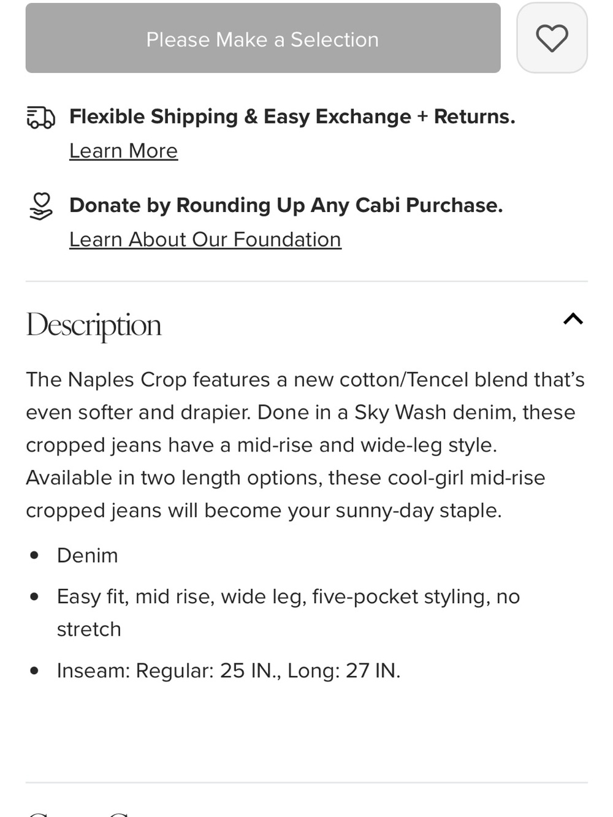Click the Naples Crop description paragraph
613x817 pixels.
(305, 445)
